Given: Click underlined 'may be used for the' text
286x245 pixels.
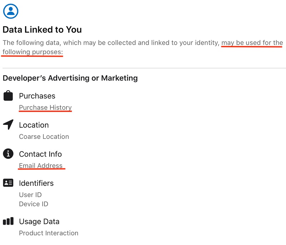Looking at the screenshot, I should 252,43.
